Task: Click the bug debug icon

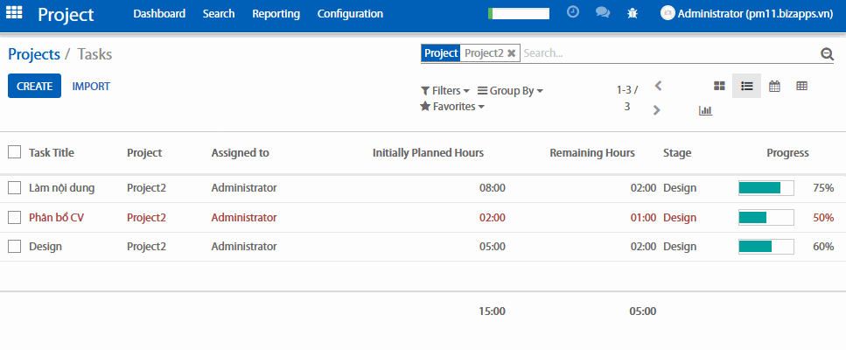Action: (x=633, y=13)
